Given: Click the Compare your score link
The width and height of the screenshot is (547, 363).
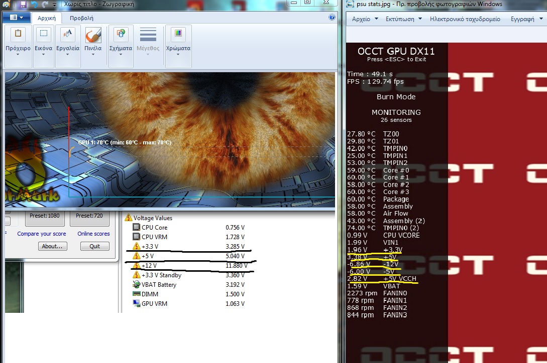Looking at the screenshot, I should [x=42, y=234].
